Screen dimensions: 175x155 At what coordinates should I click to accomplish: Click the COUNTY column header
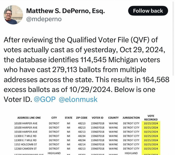pos(113,118)
